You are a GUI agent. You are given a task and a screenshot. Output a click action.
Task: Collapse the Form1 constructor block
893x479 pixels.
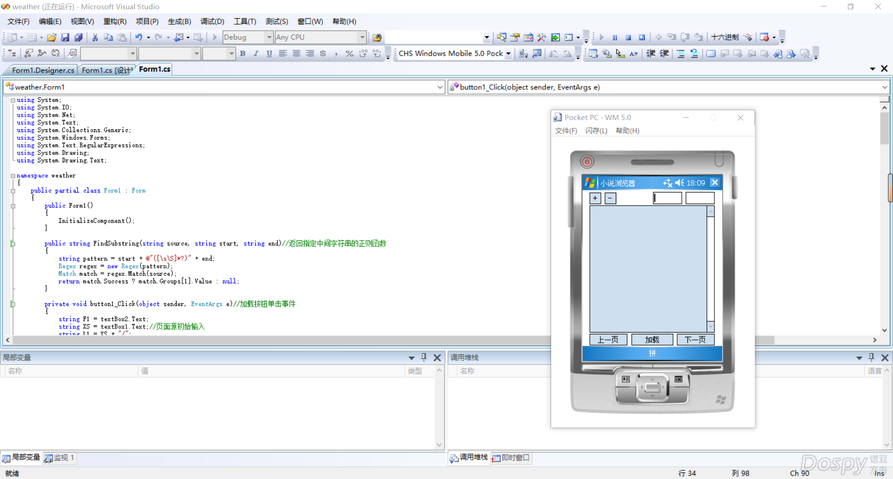pos(13,206)
